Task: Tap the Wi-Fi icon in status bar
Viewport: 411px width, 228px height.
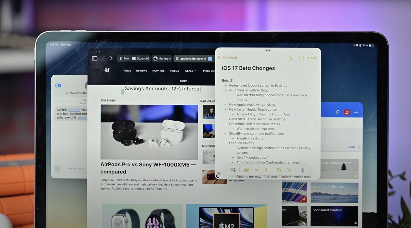Action: pos(357,45)
